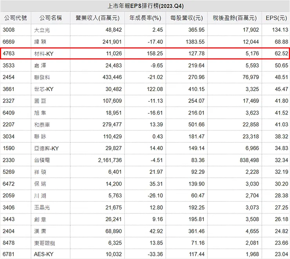Click company name 東哥遊艇
The image size is (290, 259).
(45, 243)
